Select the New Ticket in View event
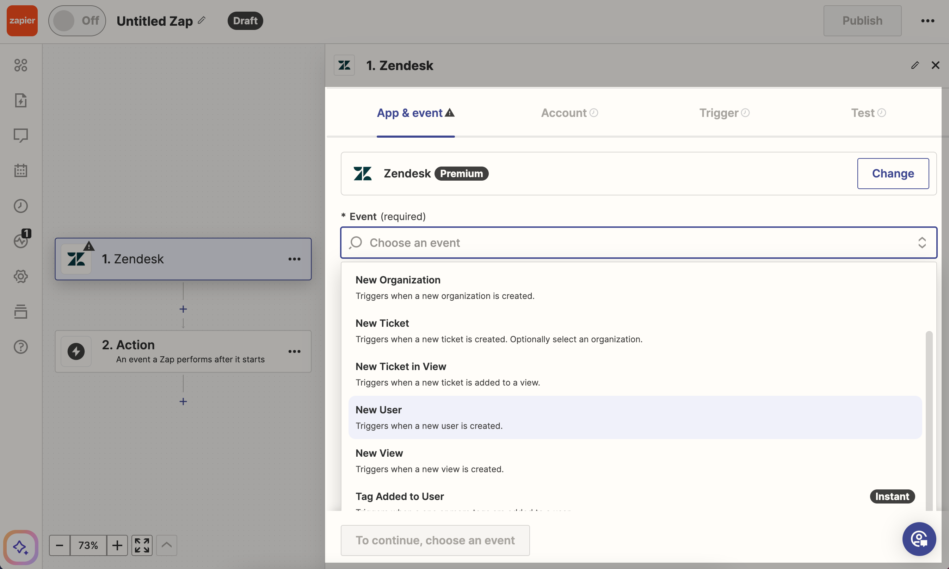Image resolution: width=949 pixels, height=569 pixels. point(635,374)
